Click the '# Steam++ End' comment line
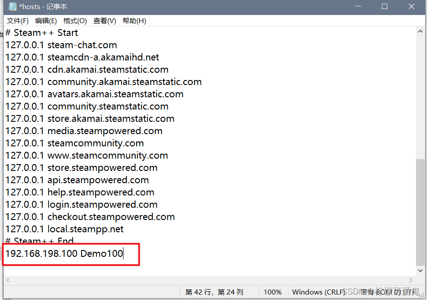The height and width of the screenshot is (300, 427). (x=40, y=240)
